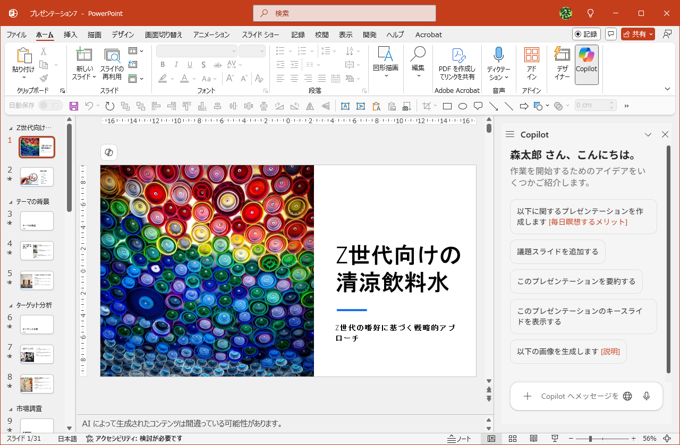Switch to slide sorter view in status bar

(513, 439)
